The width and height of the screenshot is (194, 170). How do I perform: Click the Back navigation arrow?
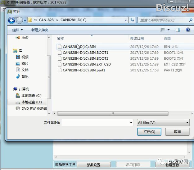click(x=11, y=20)
